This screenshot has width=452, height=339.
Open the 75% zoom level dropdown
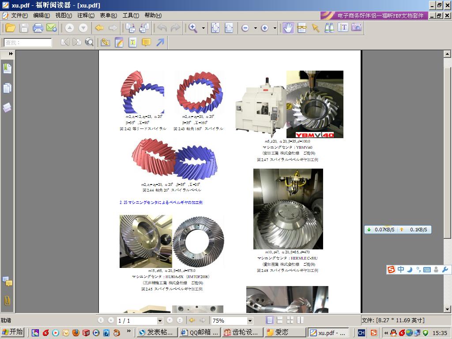(250, 320)
